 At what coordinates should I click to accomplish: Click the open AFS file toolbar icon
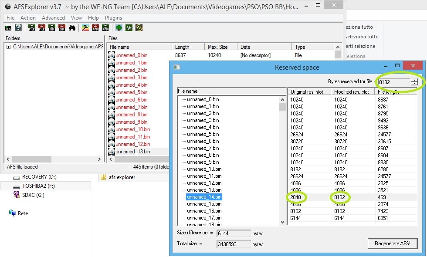8,28
